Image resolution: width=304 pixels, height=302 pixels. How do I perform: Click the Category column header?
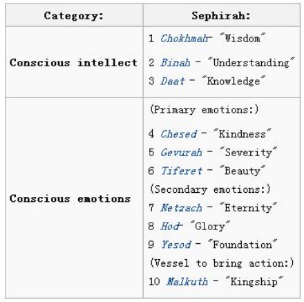point(74,16)
